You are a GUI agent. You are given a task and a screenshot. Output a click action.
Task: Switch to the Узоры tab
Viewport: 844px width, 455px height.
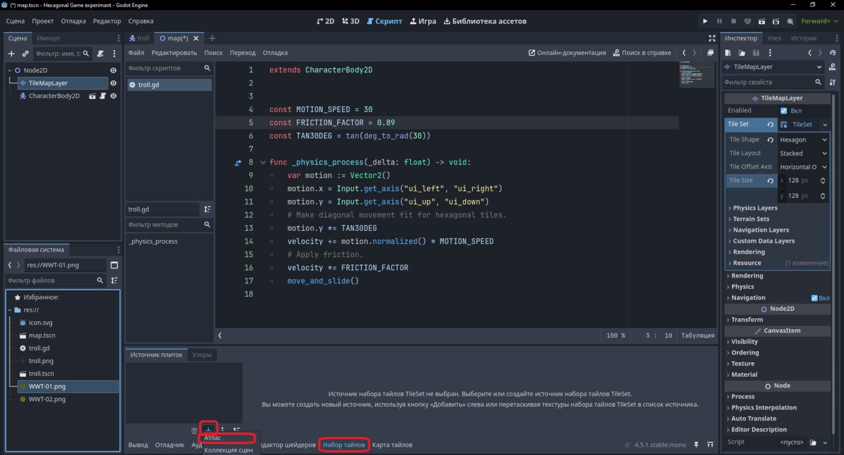pyautogui.click(x=202, y=355)
